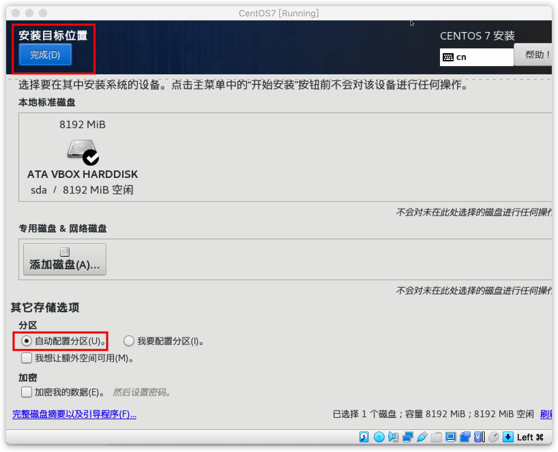Click the '8192 MiB' size above the disk
558x452 pixels.
pos(83,124)
